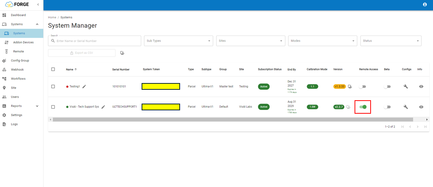
Task: Click the Home breadcrumb link
Action: 52,18
